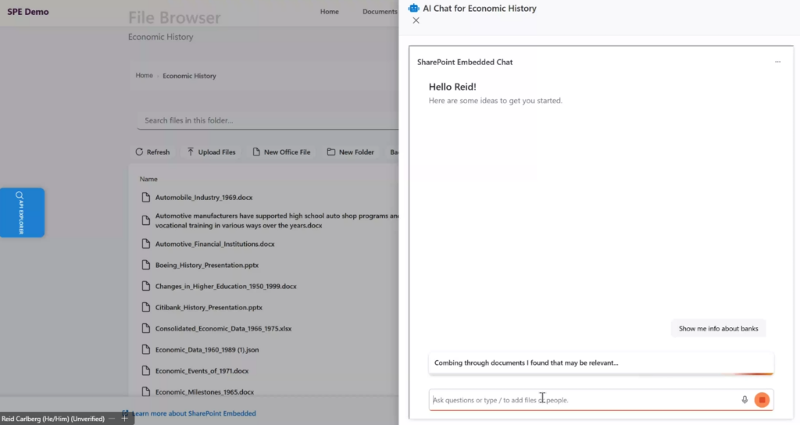800x425 pixels.
Task: Open Learn more about SharePoint Embedded link
Action: (194, 413)
